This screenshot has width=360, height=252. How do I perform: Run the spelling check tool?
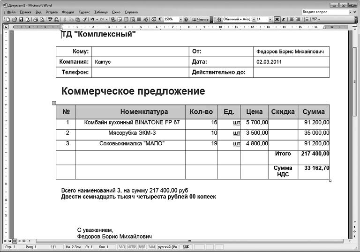point(50,20)
